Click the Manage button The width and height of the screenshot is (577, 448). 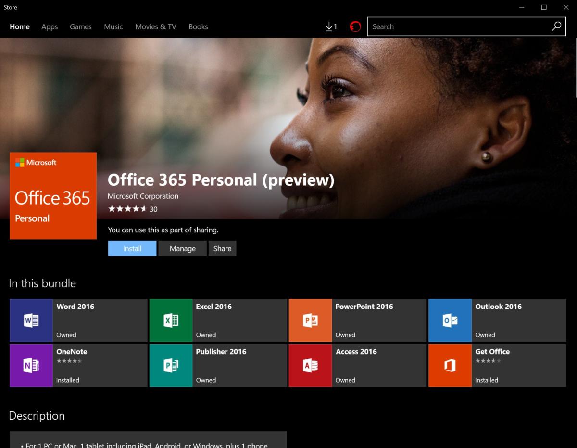click(183, 248)
